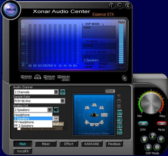Click the Dolby Digital Live logo
168x156 pixels.
click(26, 77)
